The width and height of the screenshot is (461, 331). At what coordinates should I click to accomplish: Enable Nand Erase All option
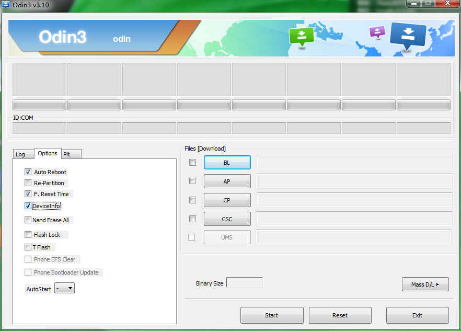pos(28,220)
